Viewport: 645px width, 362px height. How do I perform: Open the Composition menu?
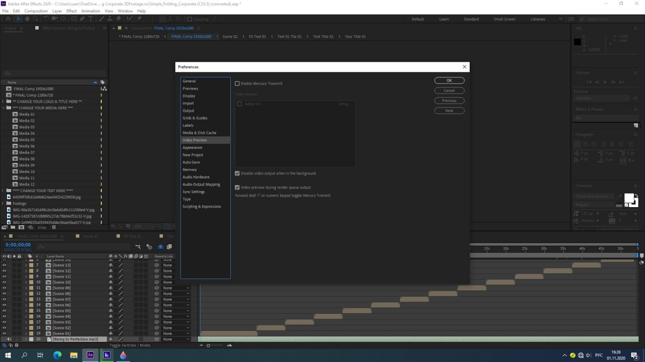click(36, 11)
